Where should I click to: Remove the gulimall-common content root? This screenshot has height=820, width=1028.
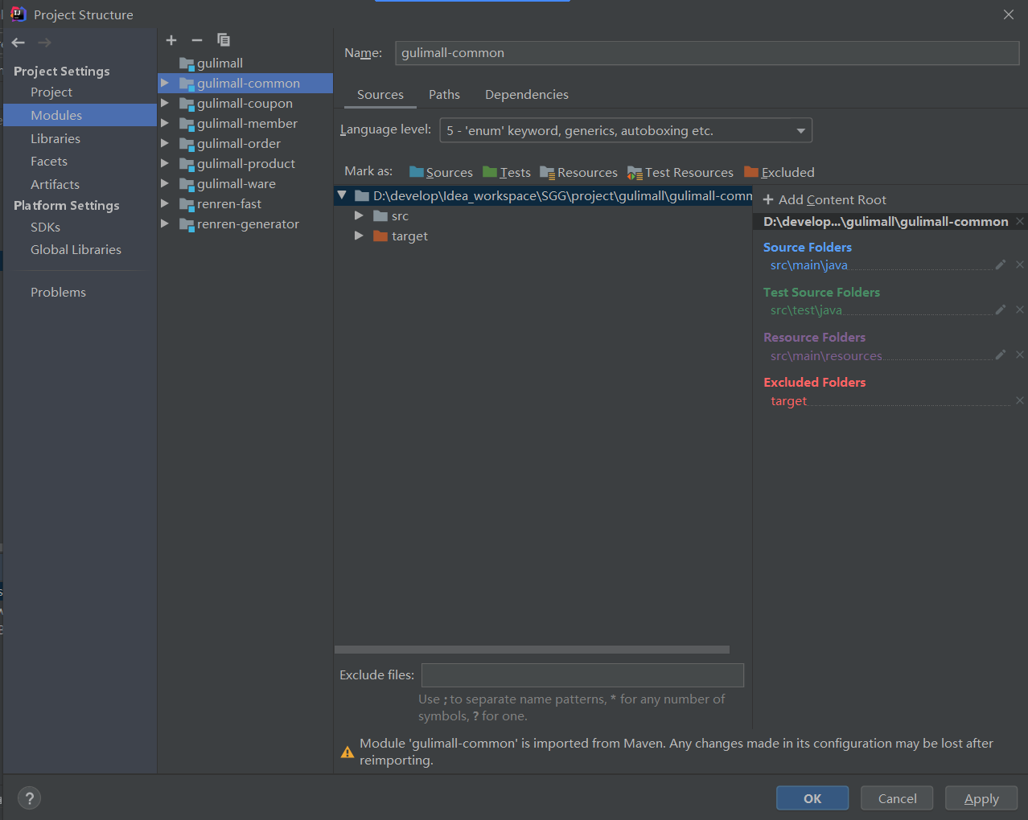pyautogui.click(x=1020, y=221)
